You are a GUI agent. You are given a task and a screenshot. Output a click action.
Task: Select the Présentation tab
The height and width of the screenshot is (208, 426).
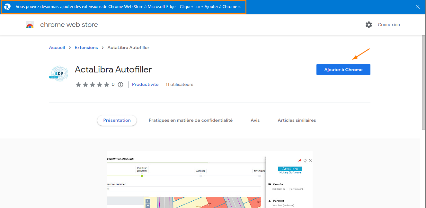pyautogui.click(x=117, y=121)
